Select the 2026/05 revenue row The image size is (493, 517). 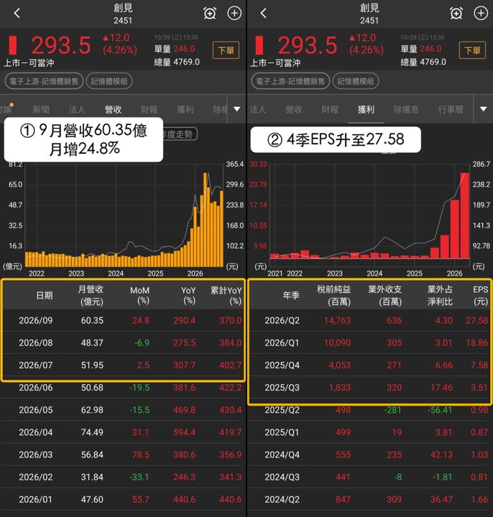123,410
